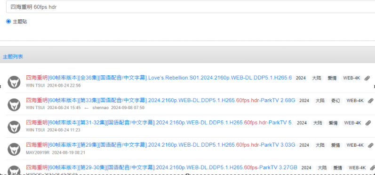Open full 36 episodes Love's.Rebellion thread link
The image size is (375, 175).
tap(159, 78)
